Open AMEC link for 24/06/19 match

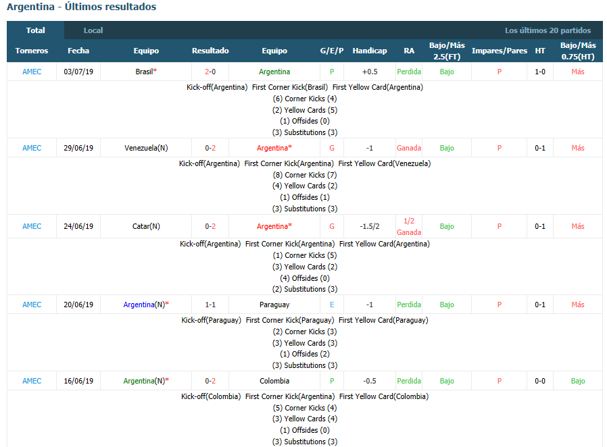(x=32, y=226)
